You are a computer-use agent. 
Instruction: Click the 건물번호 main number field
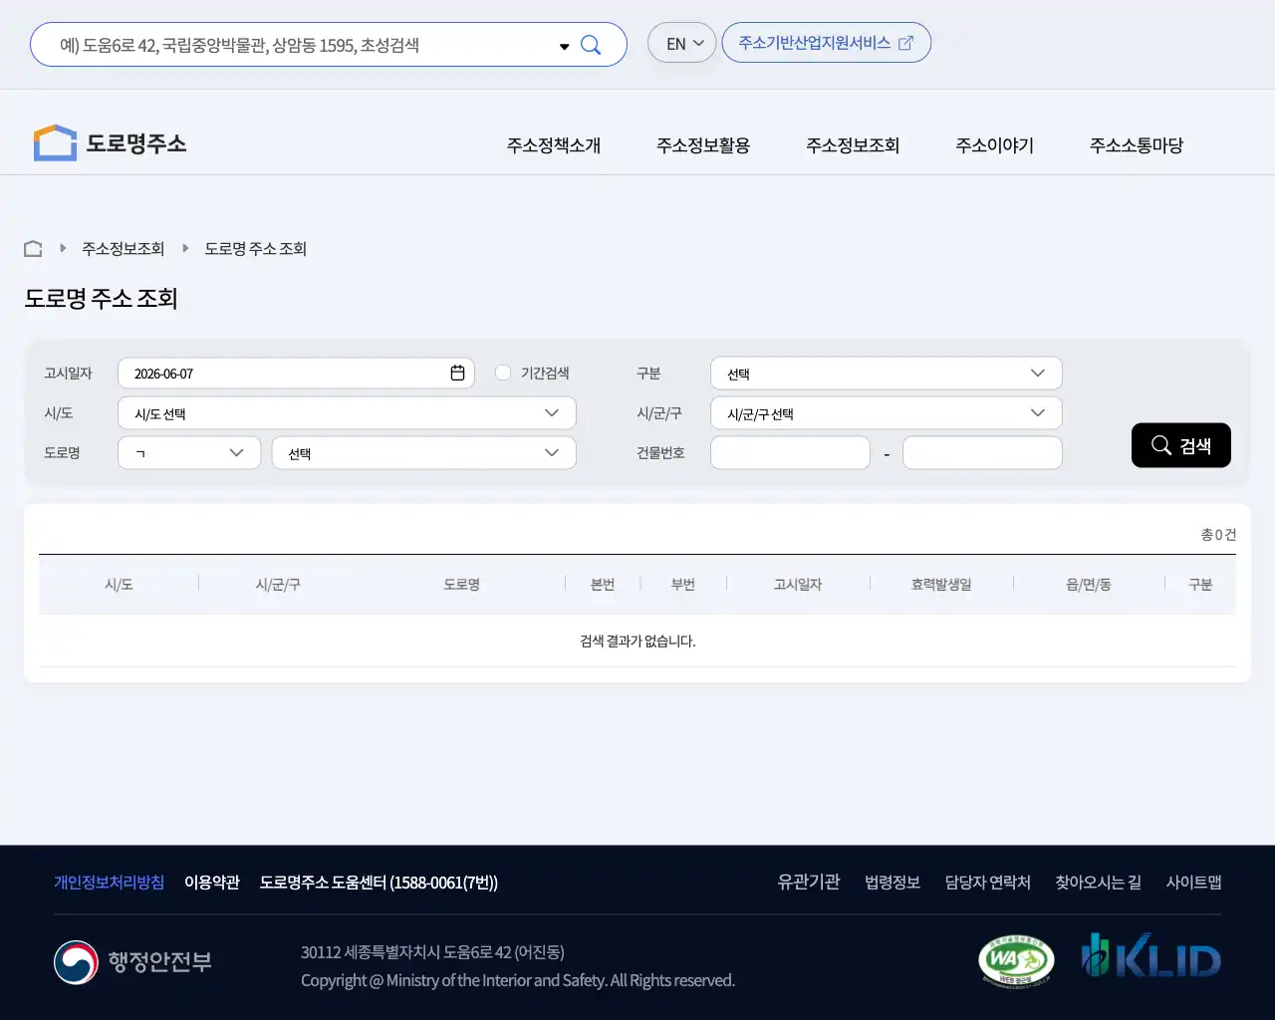pos(790,452)
